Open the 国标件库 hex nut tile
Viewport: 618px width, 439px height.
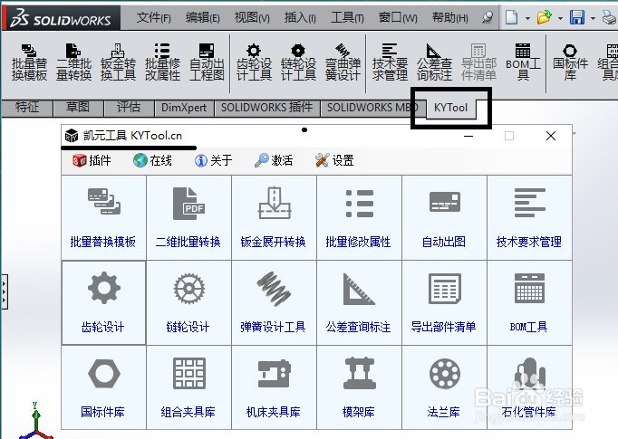tap(103, 387)
